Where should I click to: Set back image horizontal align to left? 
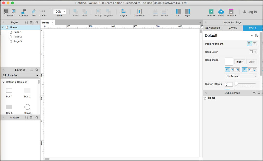228,70
